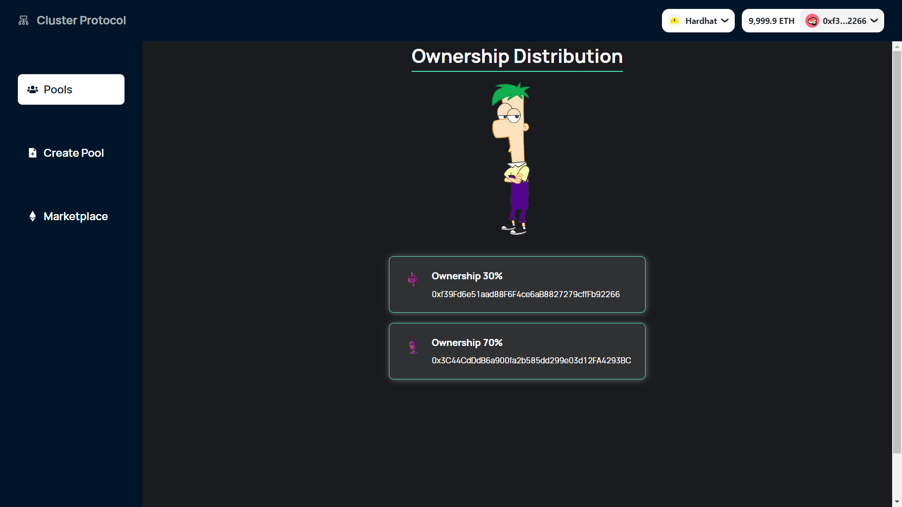Viewport: 902px width, 507px height.
Task: Navigate to the Marketplace section
Action: point(75,216)
